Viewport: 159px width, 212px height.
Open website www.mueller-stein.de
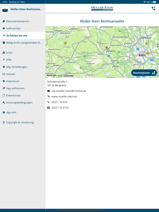click(x=64, y=97)
